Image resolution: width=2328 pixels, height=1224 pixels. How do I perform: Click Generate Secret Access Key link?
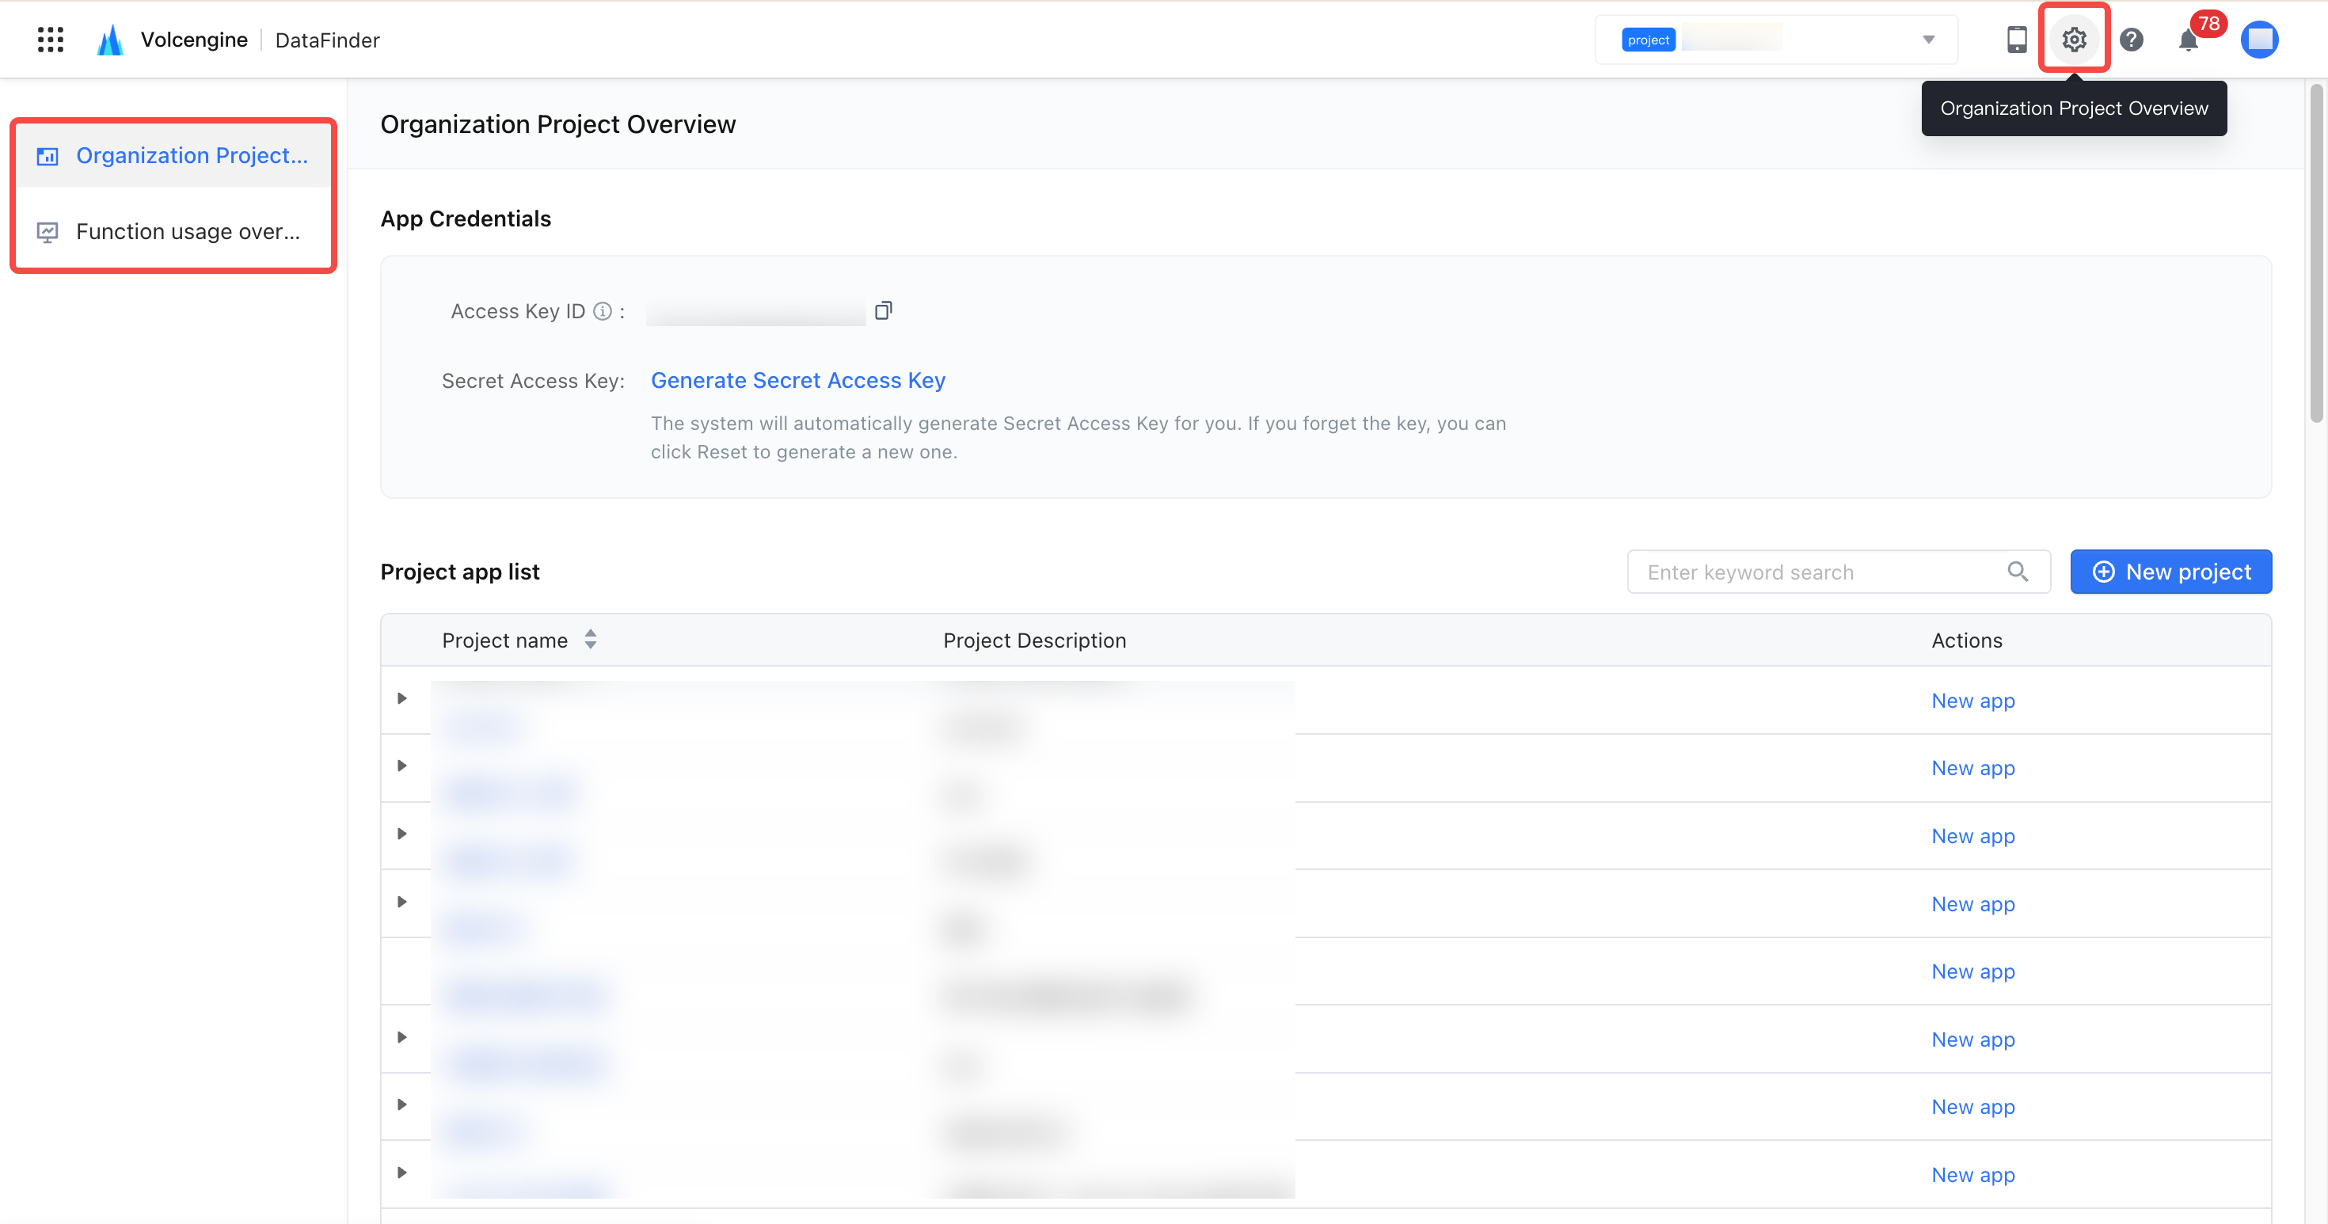798,380
